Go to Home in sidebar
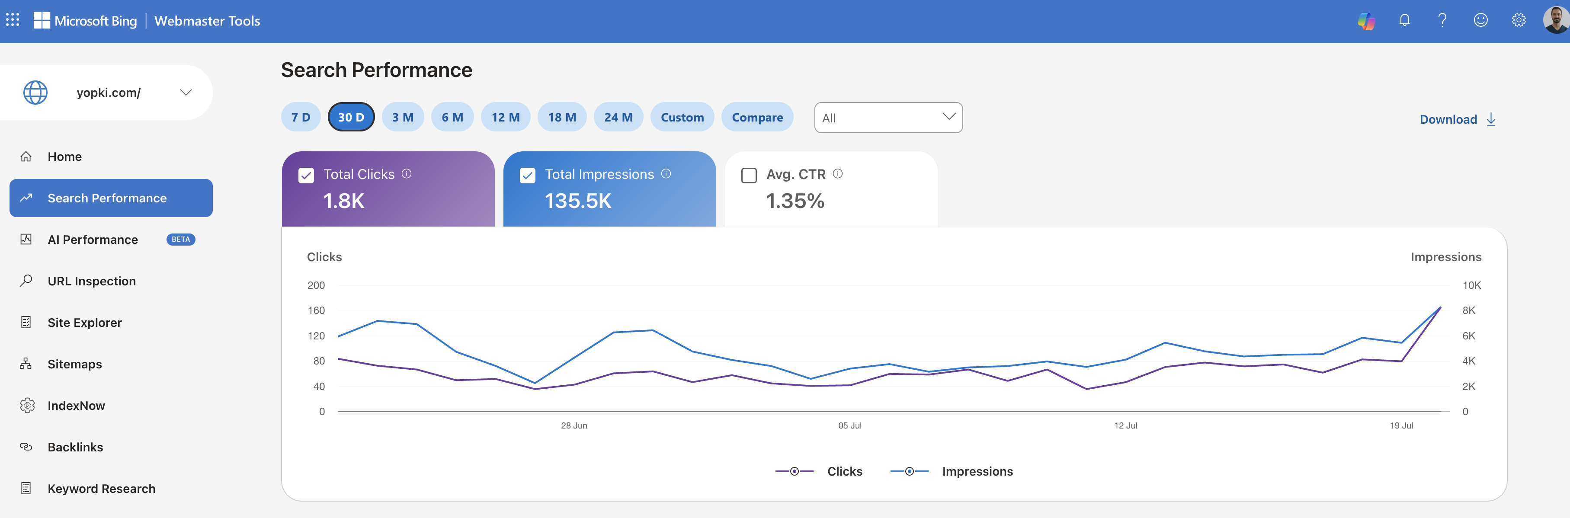The image size is (1570, 518). pos(111,157)
